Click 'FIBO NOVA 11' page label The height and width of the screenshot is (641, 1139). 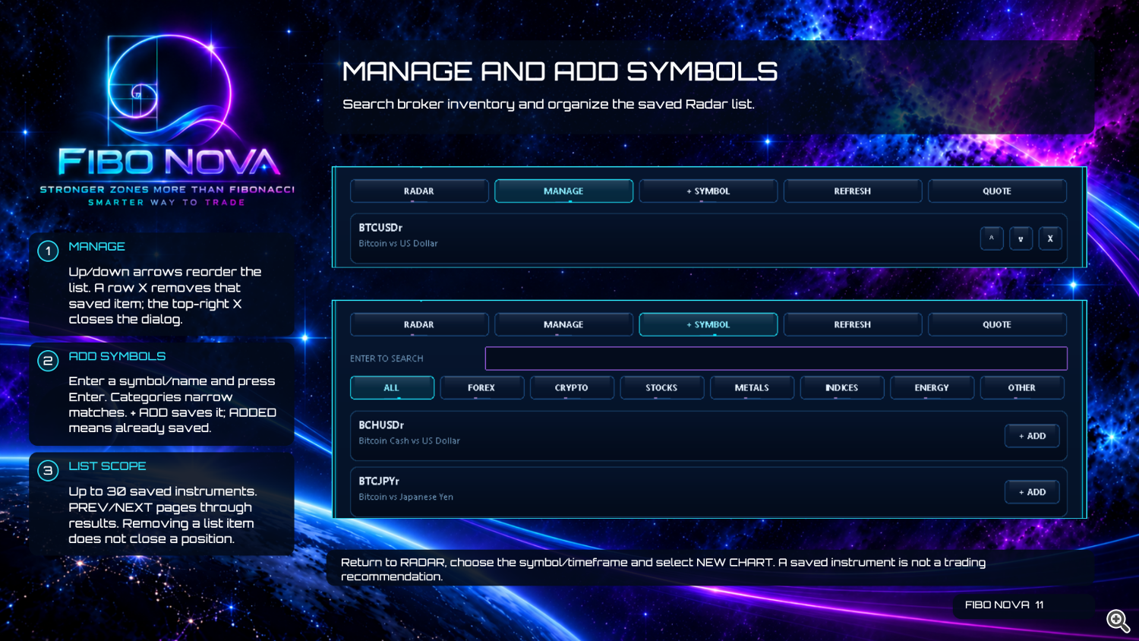(1004, 605)
